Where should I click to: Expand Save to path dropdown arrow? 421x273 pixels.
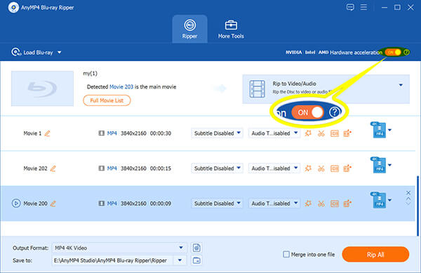[180, 260]
